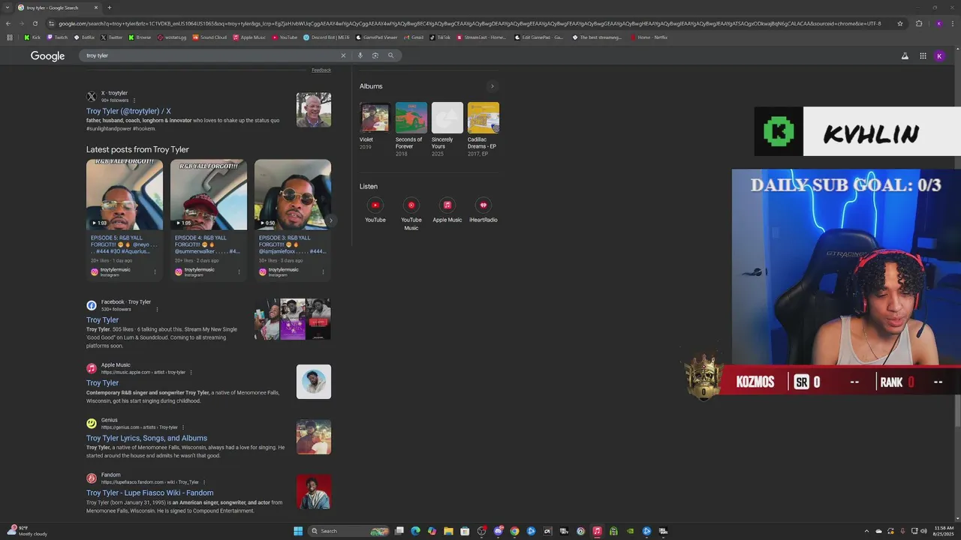This screenshot has height=540, width=961.
Task: Open Chrome extensions puzzle icon
Action: (919, 23)
